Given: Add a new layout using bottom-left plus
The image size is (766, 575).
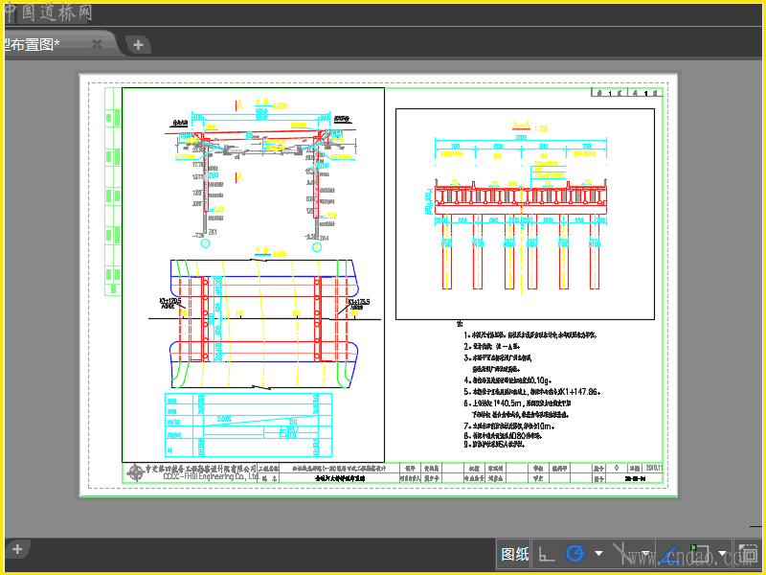Looking at the screenshot, I should pyautogui.click(x=16, y=549).
